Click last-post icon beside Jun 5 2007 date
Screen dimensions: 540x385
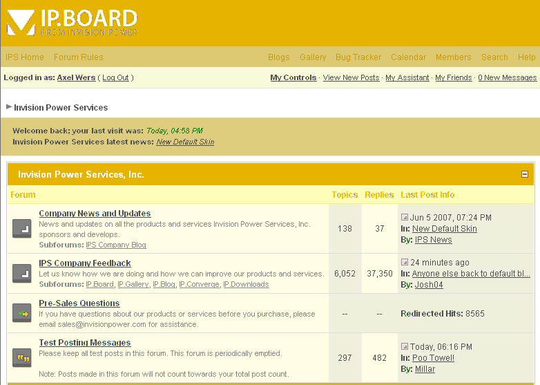[405, 217]
